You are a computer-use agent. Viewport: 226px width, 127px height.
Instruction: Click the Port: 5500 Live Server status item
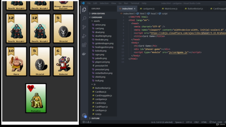(x=216, y=122)
